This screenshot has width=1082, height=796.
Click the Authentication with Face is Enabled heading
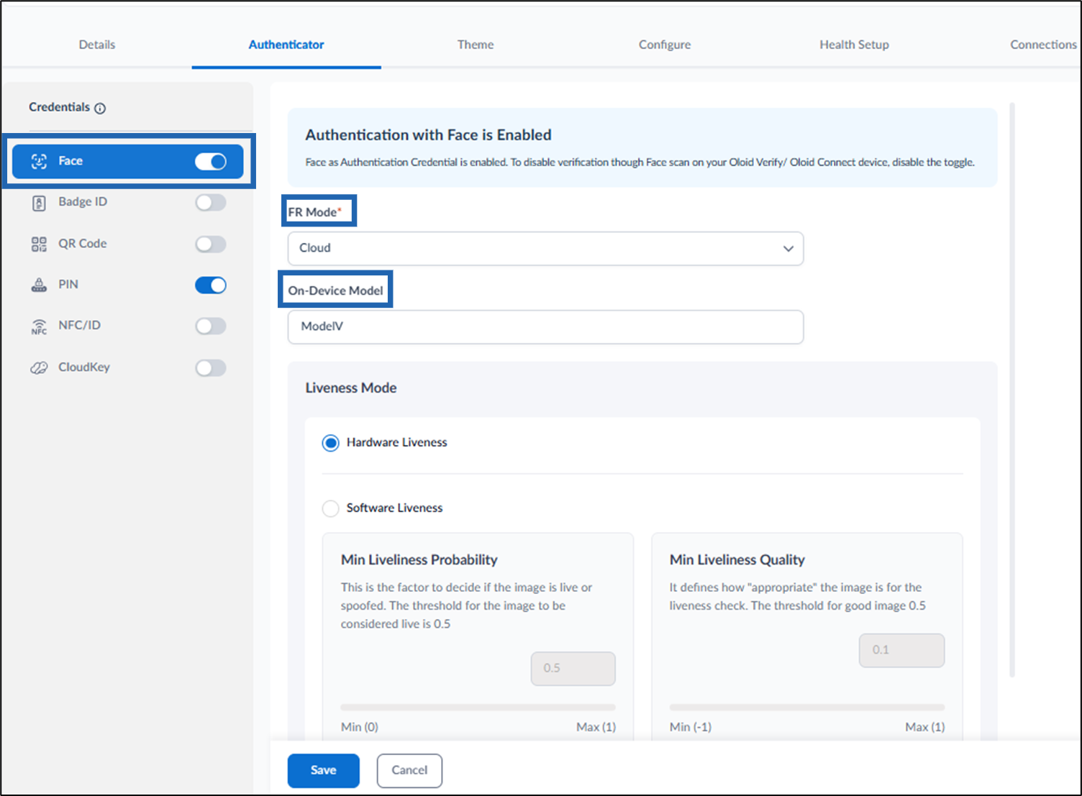[428, 135]
